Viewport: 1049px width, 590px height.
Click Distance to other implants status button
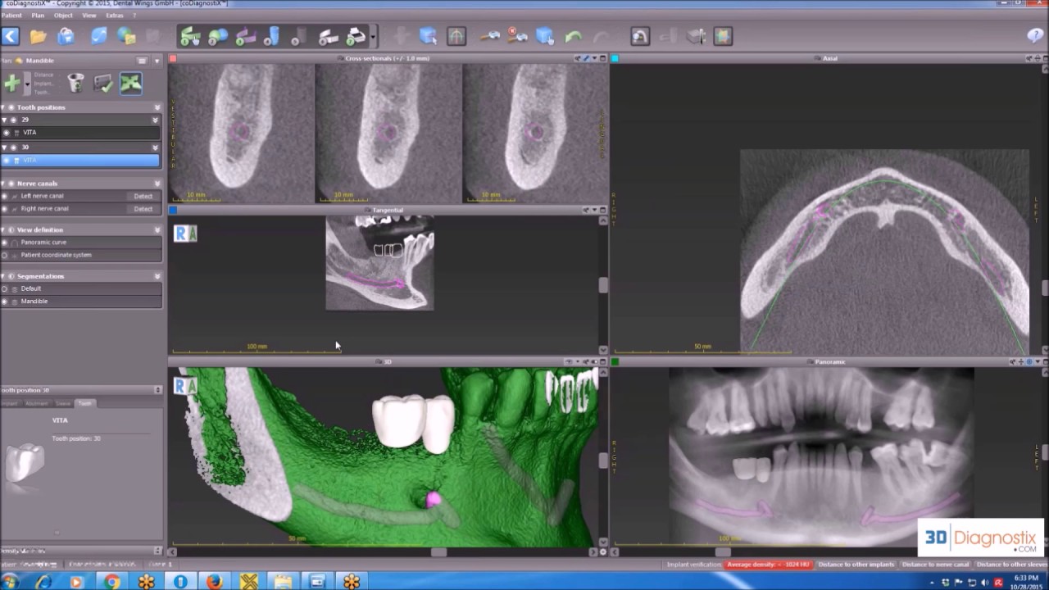[856, 565]
